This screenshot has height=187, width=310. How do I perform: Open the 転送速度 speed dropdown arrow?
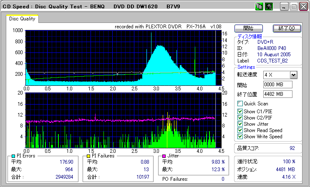click(x=293, y=75)
